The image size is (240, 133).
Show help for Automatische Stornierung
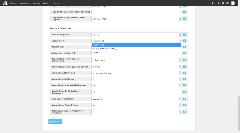(x=185, y=73)
